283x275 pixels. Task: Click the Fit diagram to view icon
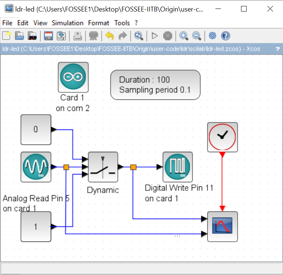(x=139, y=36)
